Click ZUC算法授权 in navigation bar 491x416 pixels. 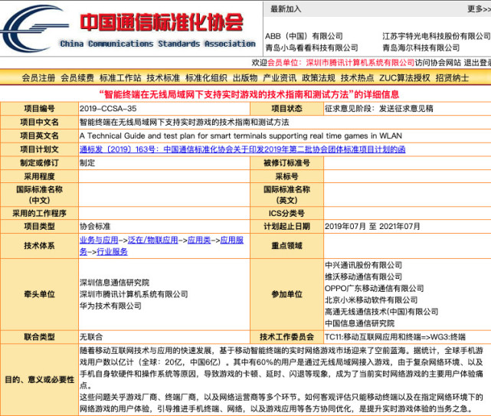click(405, 78)
